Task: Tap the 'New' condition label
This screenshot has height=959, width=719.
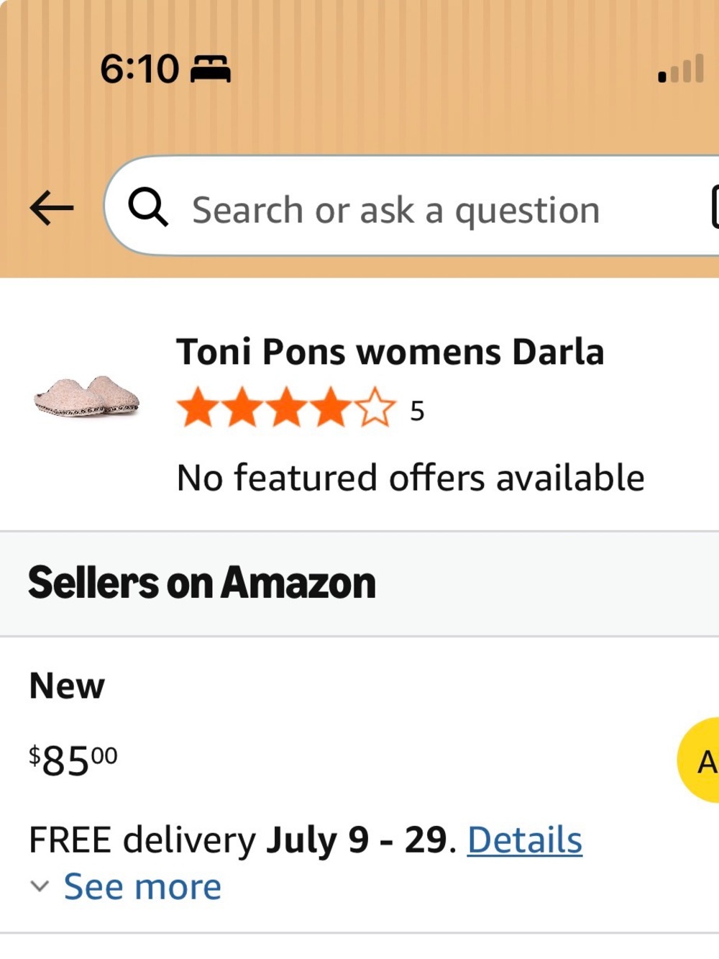Action: 67,686
